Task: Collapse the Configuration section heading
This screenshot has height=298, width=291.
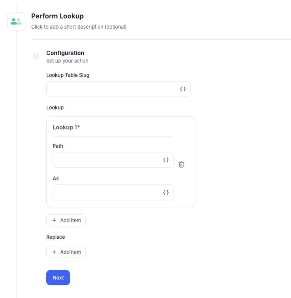Action: (65, 53)
